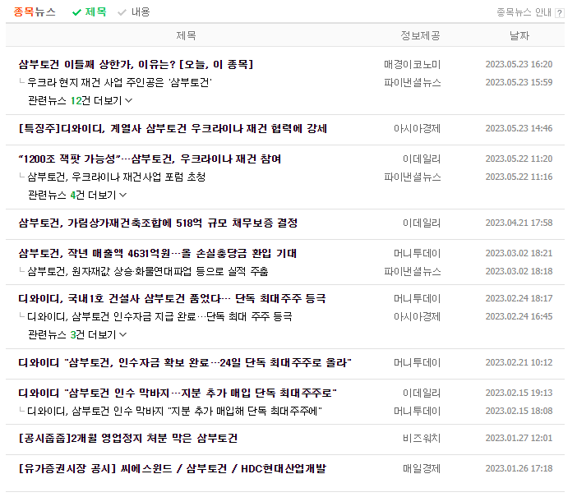Open "1200조 잭팟 가능성" 삼부토건 article
Screen dimensions: 577x497
[150, 159]
